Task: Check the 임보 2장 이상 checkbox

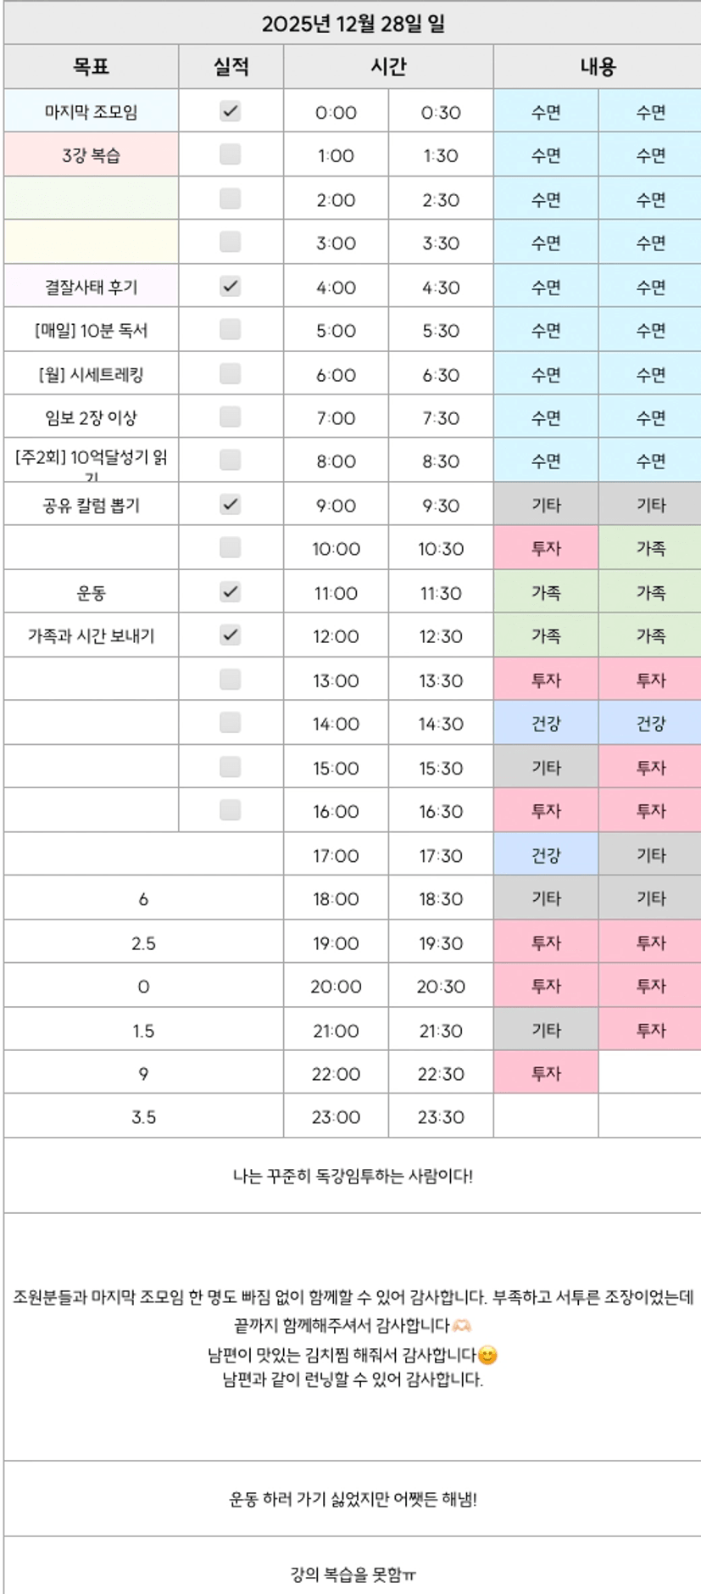Action: pyautogui.click(x=230, y=417)
